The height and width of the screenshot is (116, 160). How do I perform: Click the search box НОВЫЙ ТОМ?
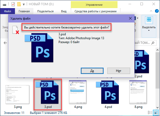[145, 43]
